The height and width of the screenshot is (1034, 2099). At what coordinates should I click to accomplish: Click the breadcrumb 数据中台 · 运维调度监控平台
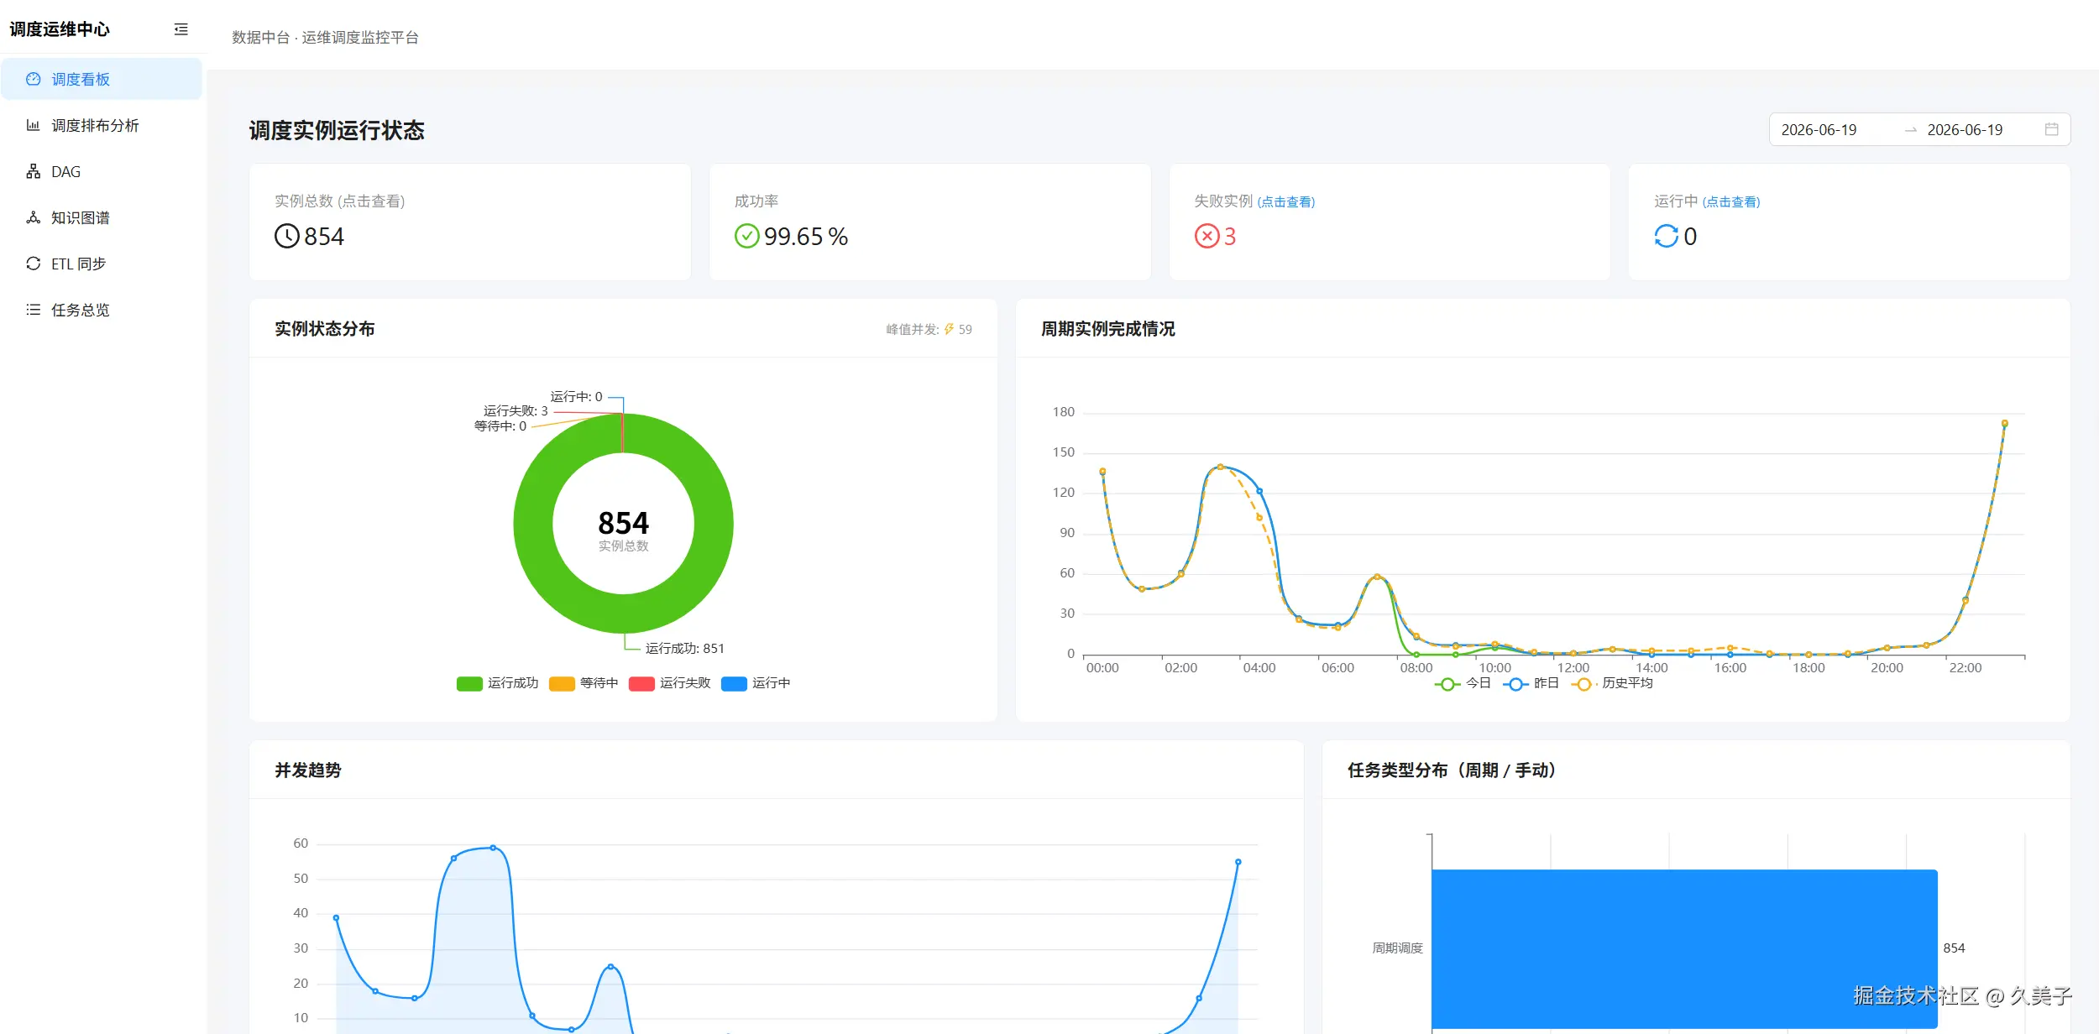pos(325,37)
